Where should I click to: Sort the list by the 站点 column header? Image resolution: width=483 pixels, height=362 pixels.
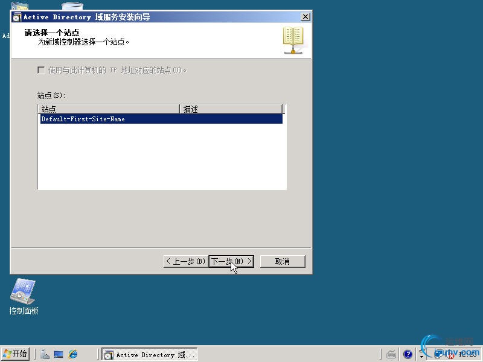point(109,109)
